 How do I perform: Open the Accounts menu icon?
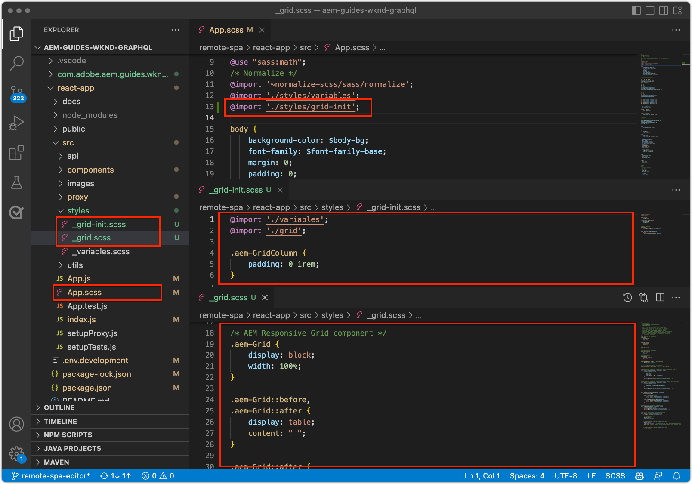pyautogui.click(x=16, y=424)
